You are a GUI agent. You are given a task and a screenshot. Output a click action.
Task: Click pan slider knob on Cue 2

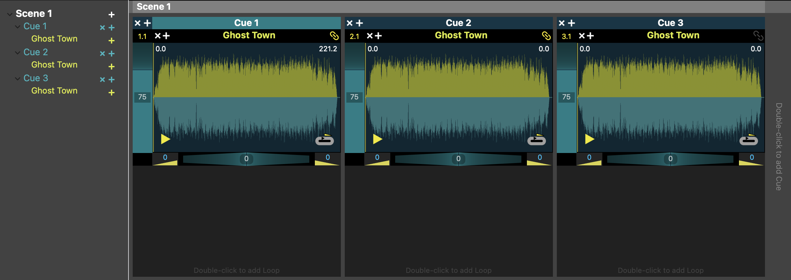(x=458, y=159)
